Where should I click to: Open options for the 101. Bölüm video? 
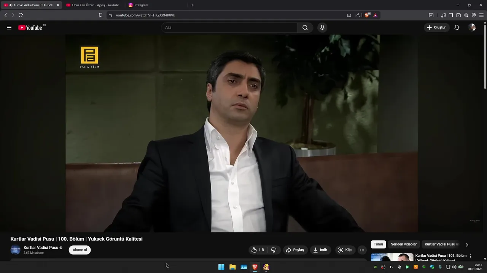(471, 256)
